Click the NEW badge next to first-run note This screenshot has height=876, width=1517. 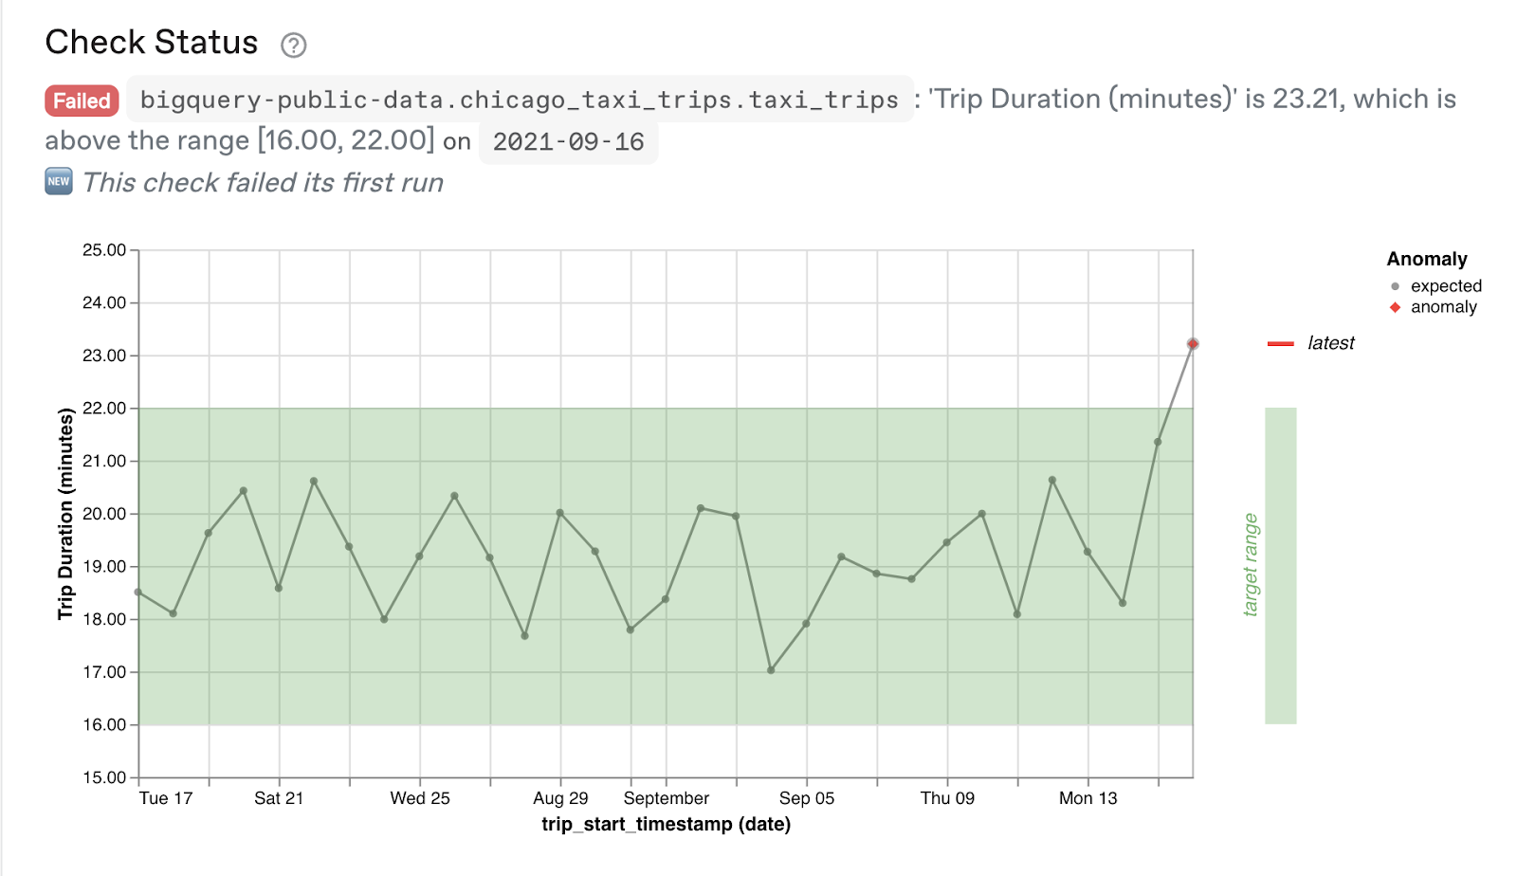click(57, 180)
